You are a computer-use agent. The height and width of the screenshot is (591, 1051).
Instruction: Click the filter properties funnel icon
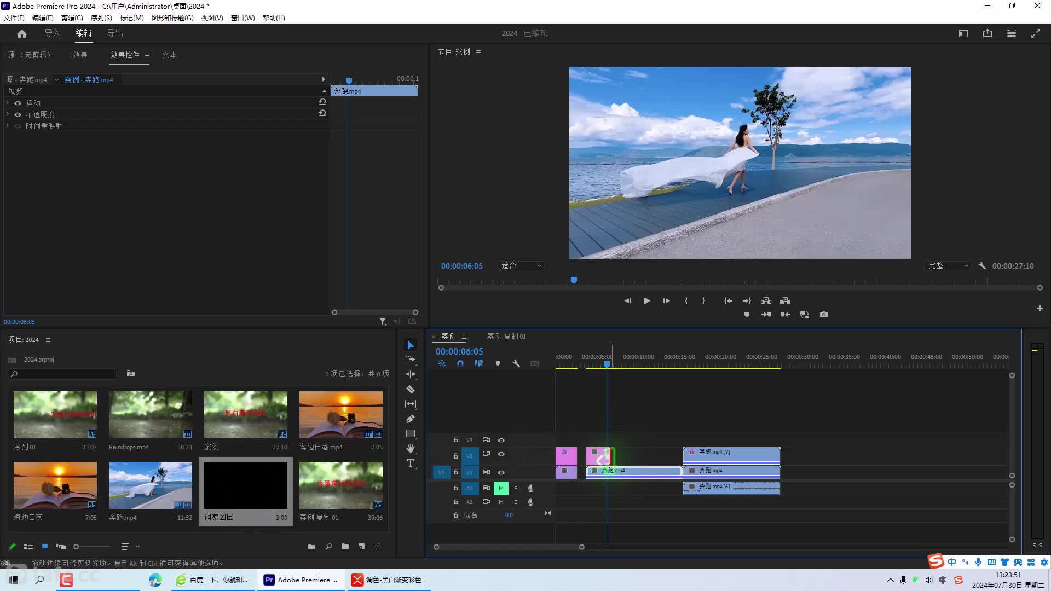point(383,321)
